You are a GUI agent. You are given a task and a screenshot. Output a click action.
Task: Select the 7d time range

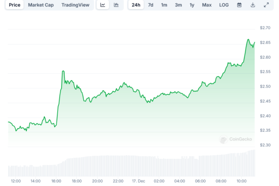pyautogui.click(x=151, y=5)
